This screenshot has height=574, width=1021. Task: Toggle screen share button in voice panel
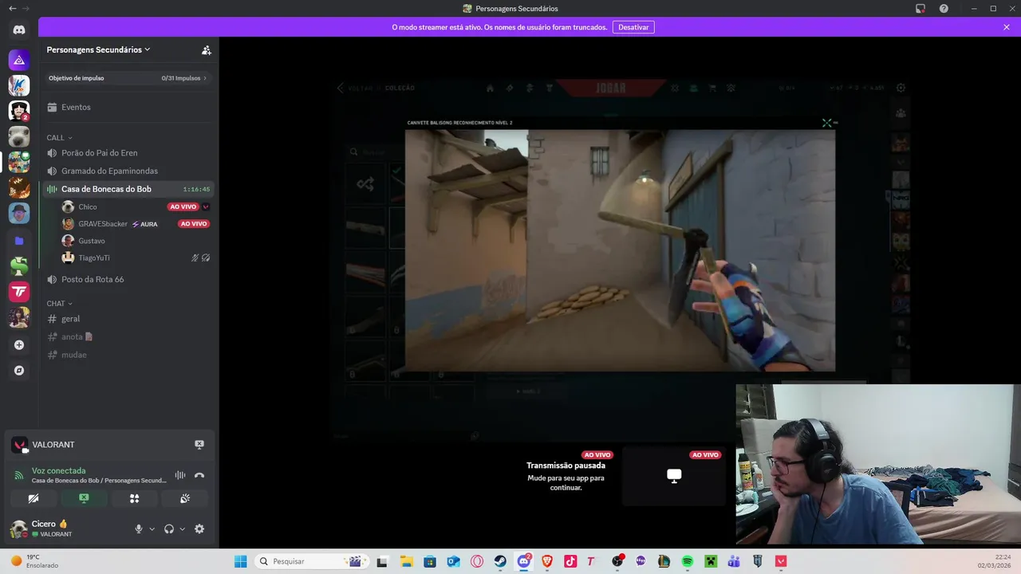pos(84,498)
